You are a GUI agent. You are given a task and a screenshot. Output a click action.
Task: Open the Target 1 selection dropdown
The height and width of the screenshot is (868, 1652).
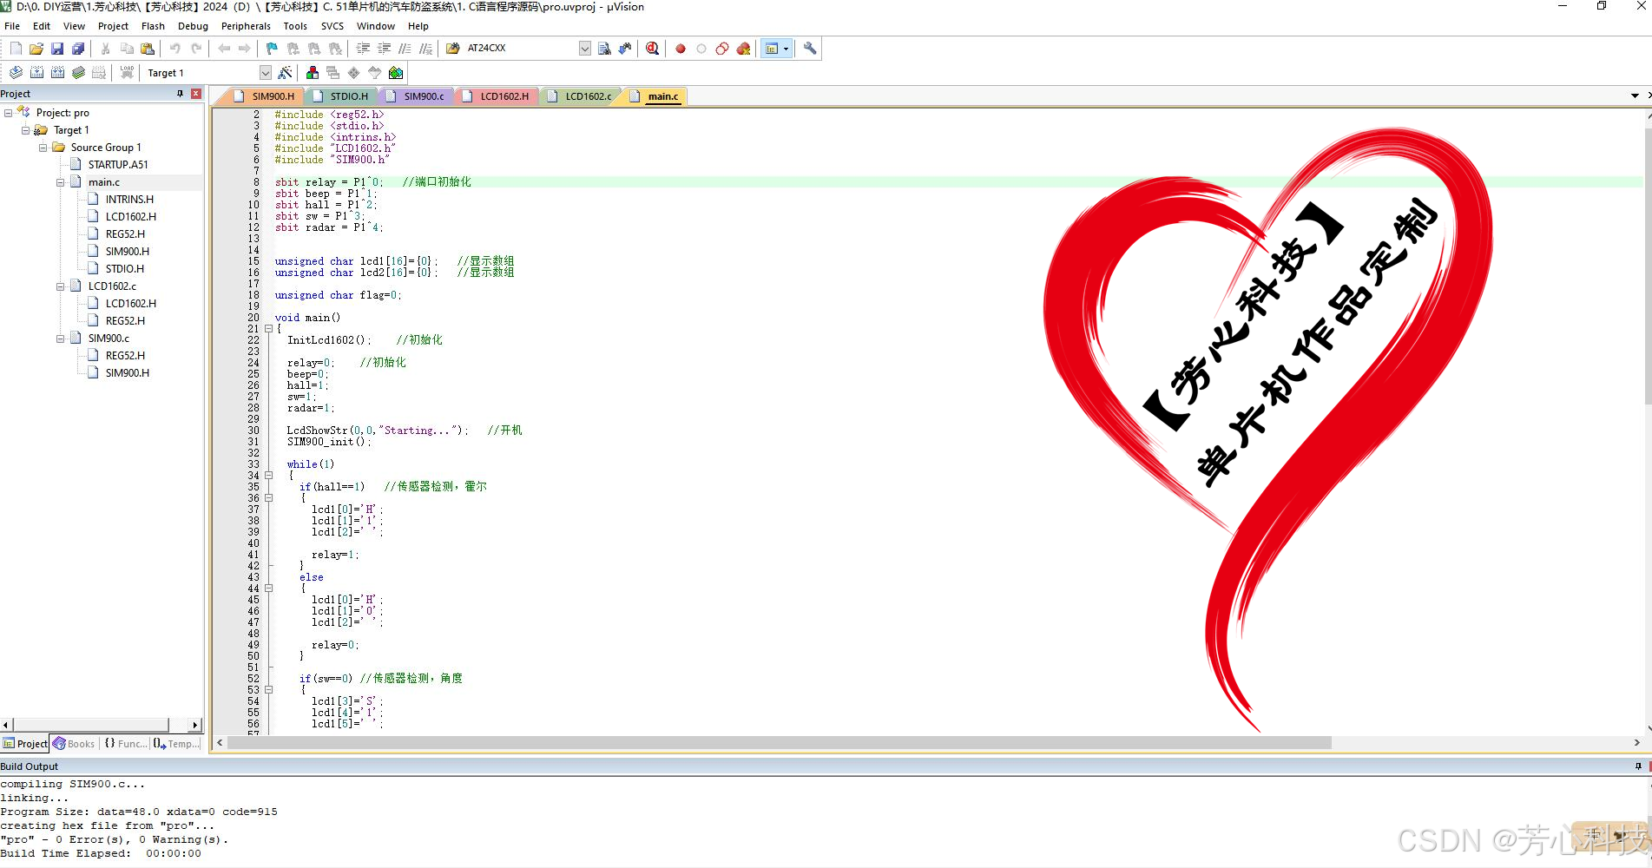pos(266,73)
